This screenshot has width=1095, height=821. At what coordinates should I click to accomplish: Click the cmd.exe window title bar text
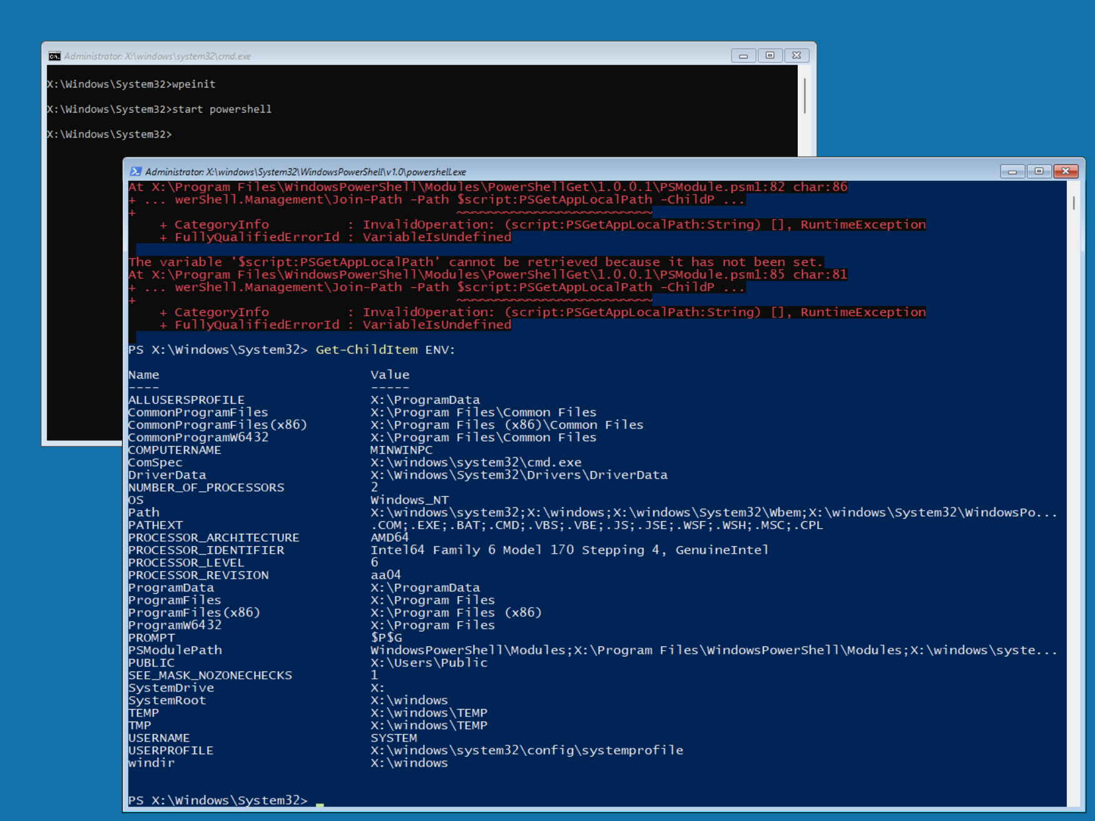tap(157, 56)
